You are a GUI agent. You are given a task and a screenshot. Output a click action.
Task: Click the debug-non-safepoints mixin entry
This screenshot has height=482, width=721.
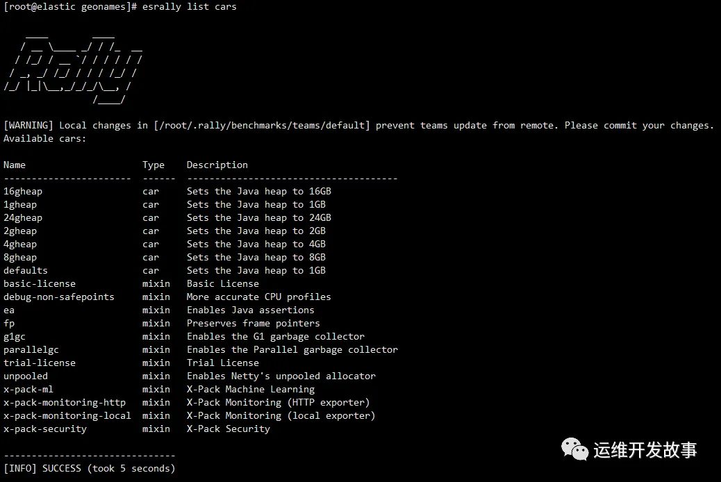tap(59, 297)
